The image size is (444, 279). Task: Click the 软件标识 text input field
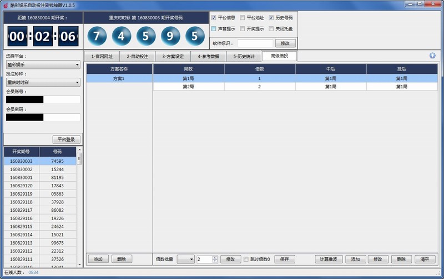click(x=255, y=43)
